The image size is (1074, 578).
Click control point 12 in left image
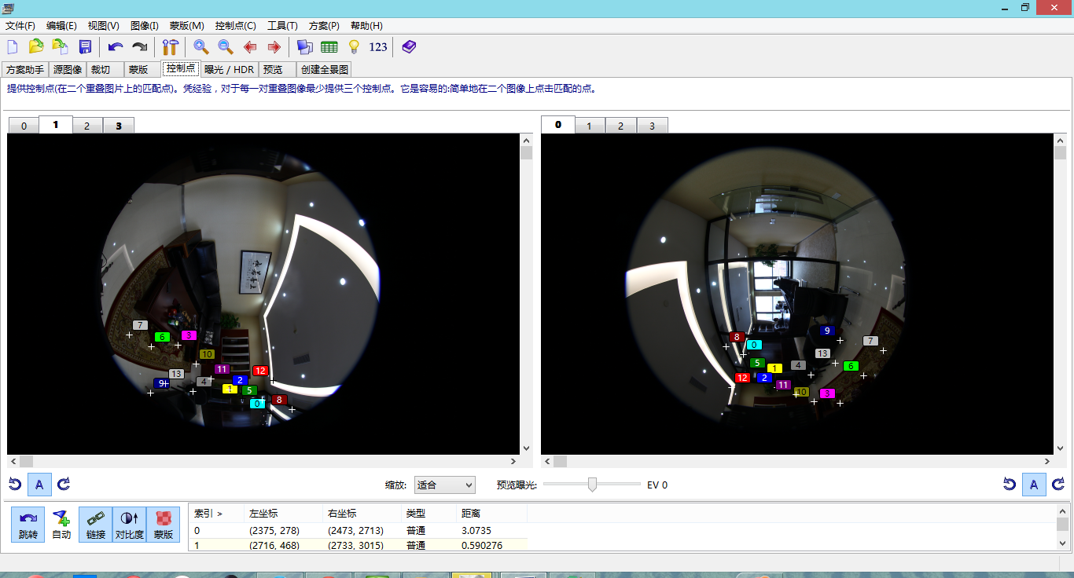pos(260,371)
